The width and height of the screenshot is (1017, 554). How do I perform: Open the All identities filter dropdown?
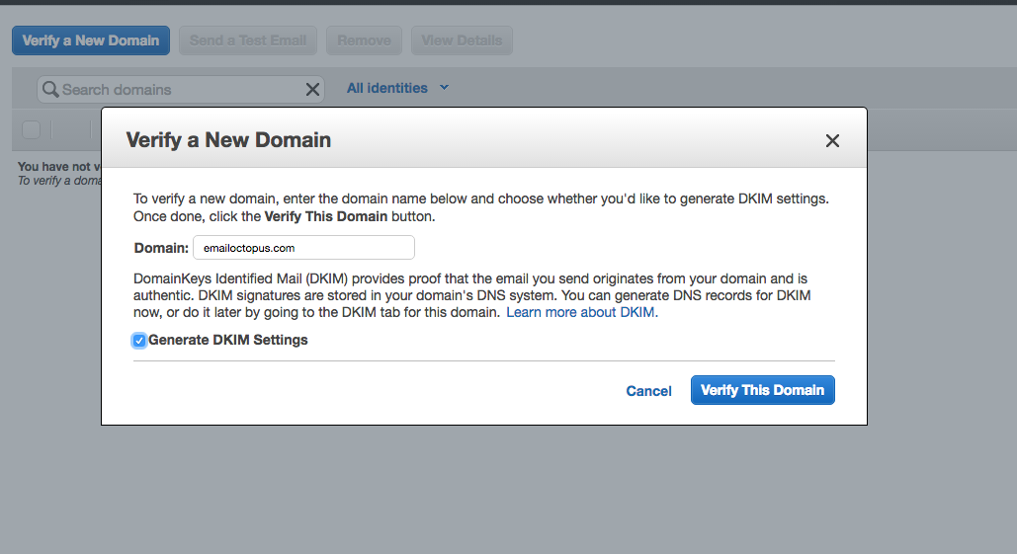pyautogui.click(x=387, y=88)
